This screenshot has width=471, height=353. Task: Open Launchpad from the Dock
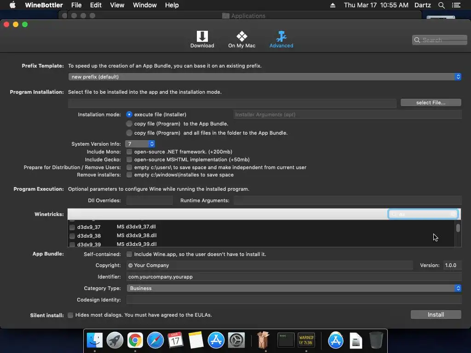click(x=115, y=340)
